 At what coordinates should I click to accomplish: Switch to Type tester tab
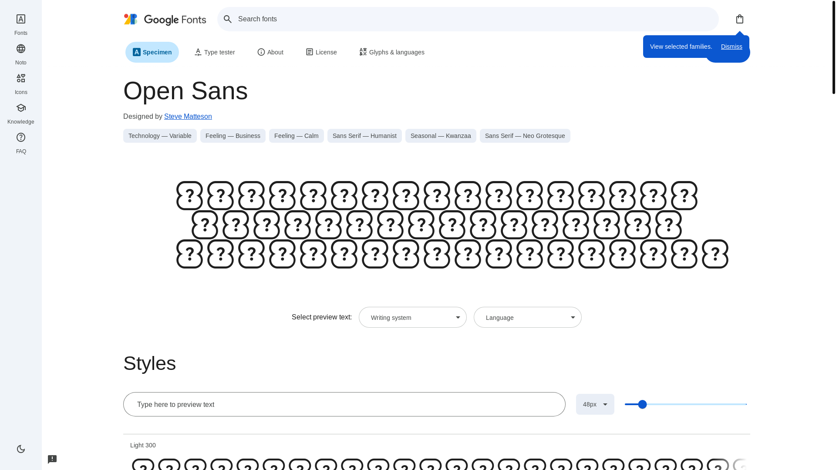coord(215,52)
